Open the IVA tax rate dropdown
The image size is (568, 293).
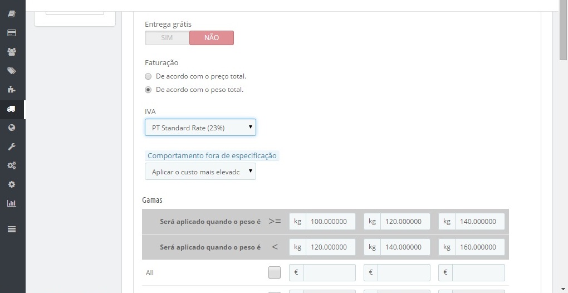pyautogui.click(x=200, y=128)
